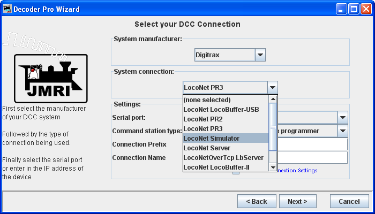The width and height of the screenshot is (375, 214).
Task: Select LocoNetOverTcp LbServer entry
Action: (225, 157)
